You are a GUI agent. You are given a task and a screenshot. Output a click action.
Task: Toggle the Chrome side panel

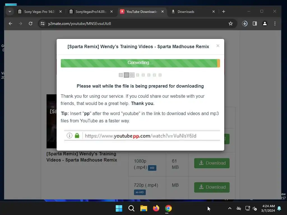coord(255,24)
